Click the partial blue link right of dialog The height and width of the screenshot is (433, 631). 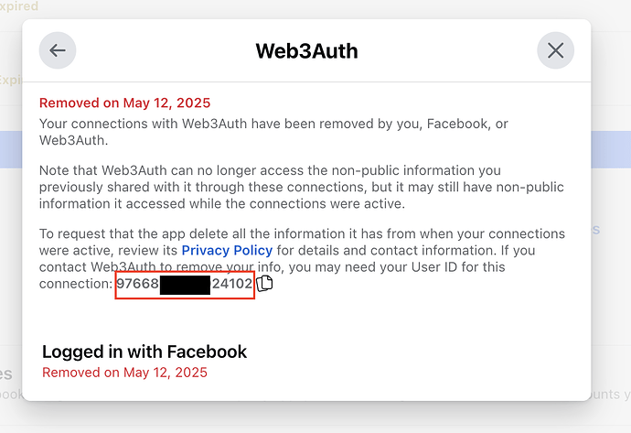click(595, 229)
